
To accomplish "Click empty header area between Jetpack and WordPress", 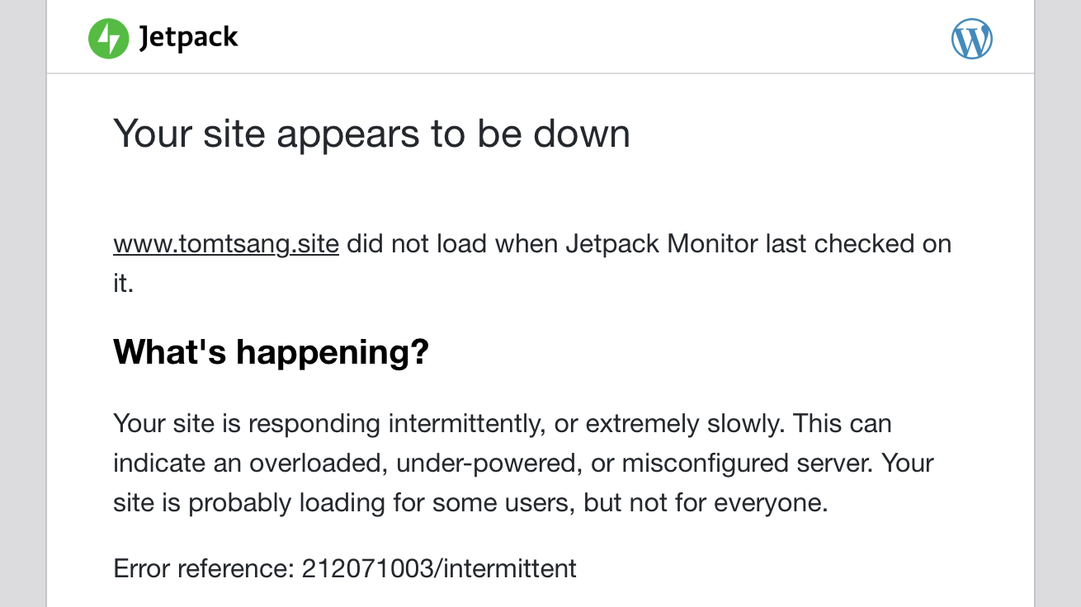I will click(594, 38).
